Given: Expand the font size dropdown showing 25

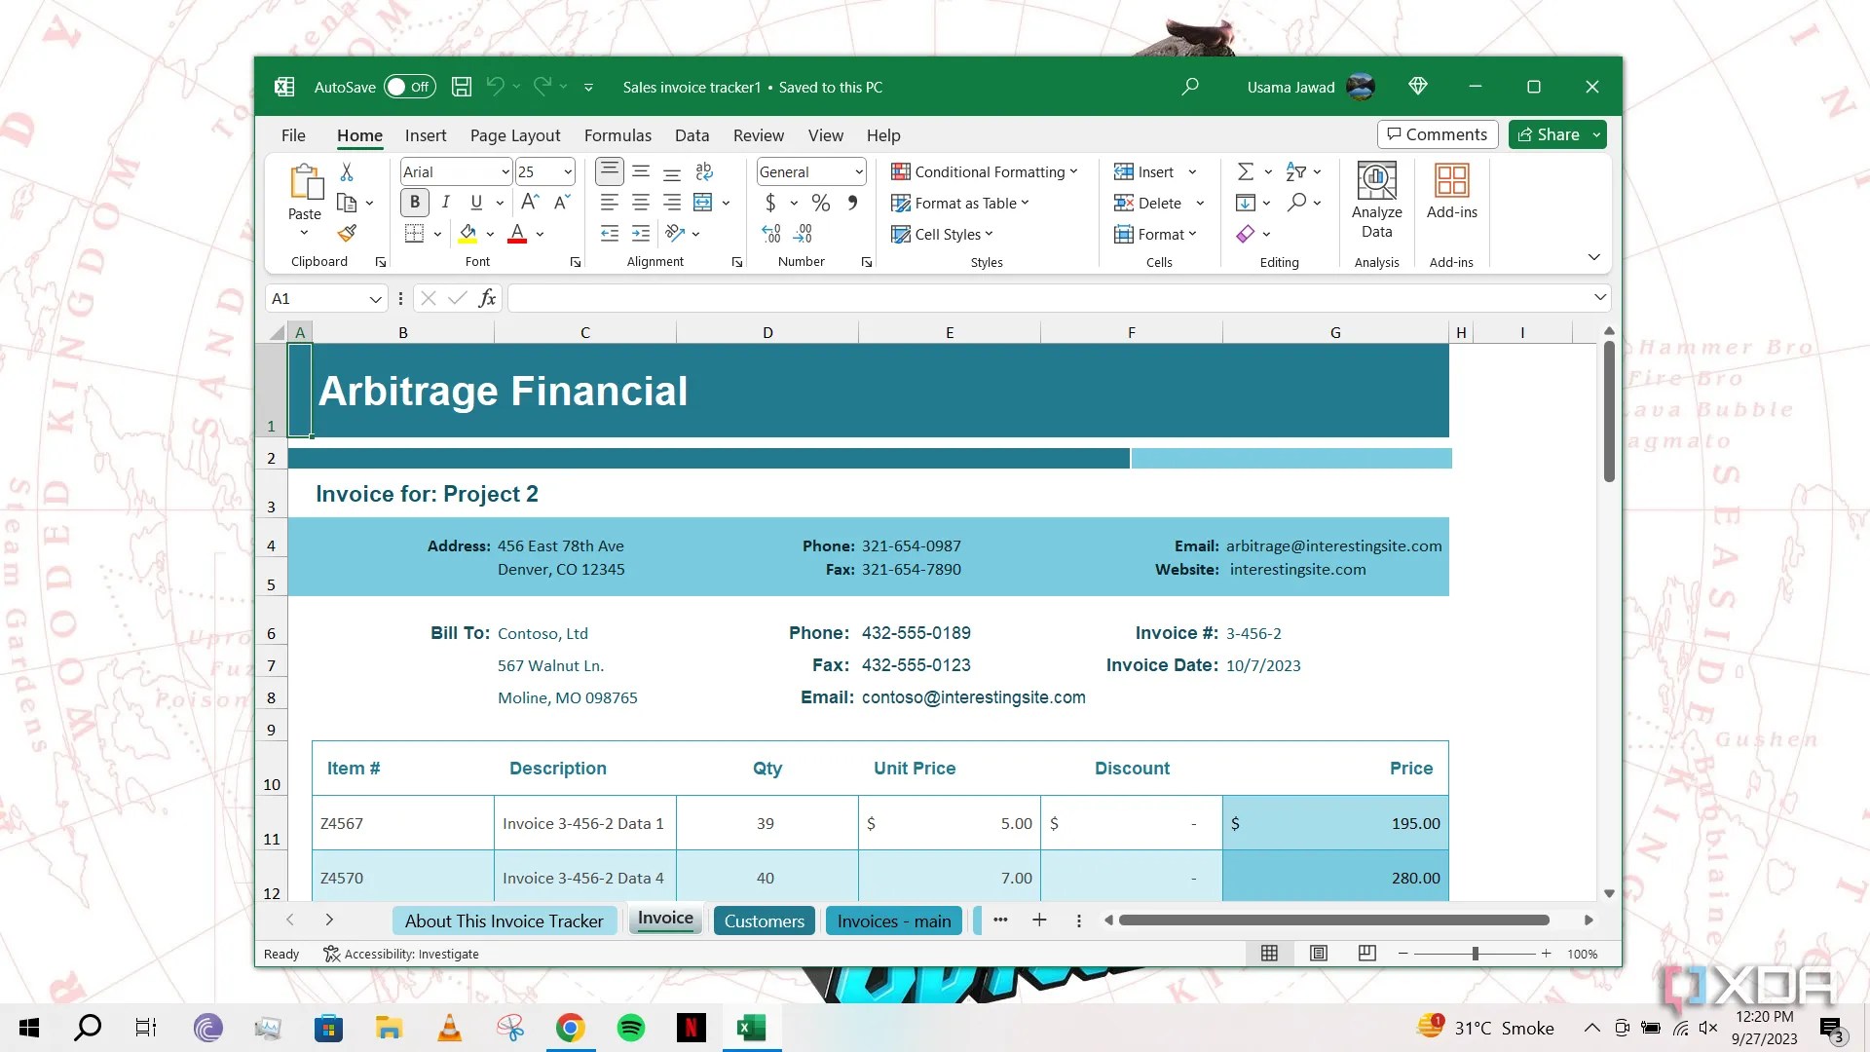Looking at the screenshot, I should [x=568, y=171].
